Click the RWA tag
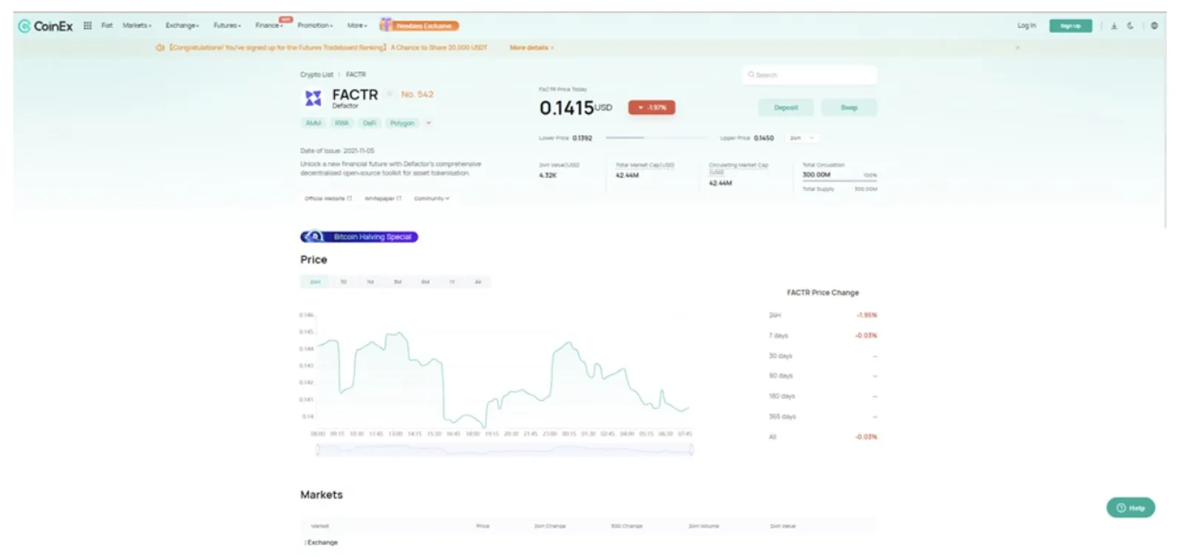1183x557 pixels. pos(342,123)
